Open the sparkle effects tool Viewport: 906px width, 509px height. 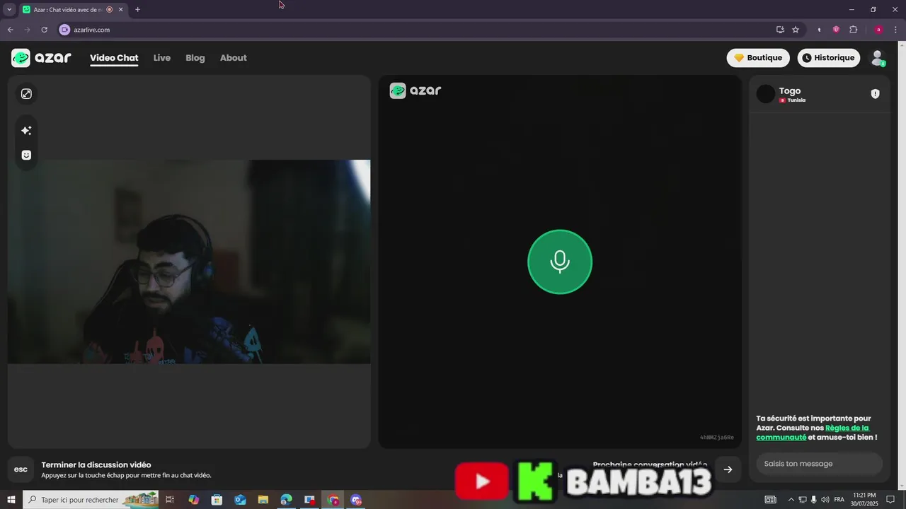point(26,131)
